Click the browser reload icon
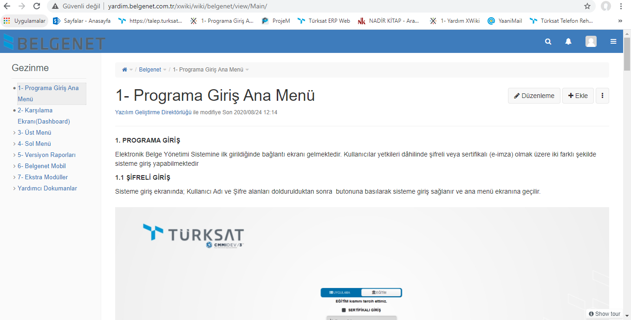631x320 pixels. (x=37, y=6)
